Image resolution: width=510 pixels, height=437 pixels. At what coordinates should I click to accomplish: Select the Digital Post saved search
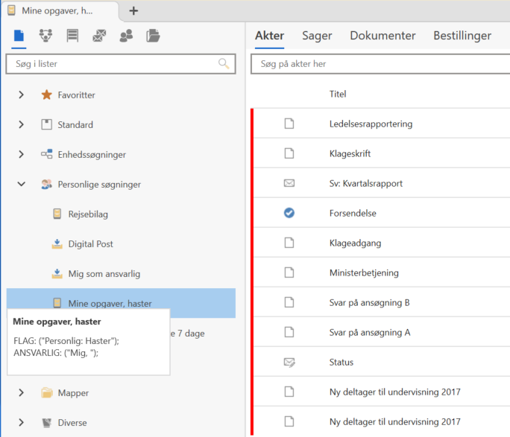tap(90, 244)
